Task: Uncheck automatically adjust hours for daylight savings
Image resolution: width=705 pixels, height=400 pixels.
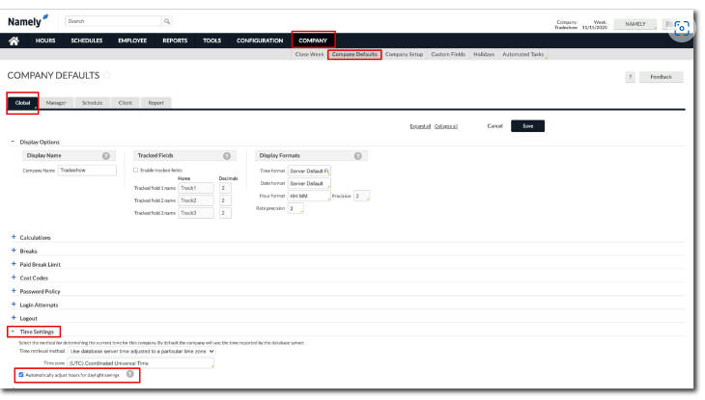Action: 22,374
